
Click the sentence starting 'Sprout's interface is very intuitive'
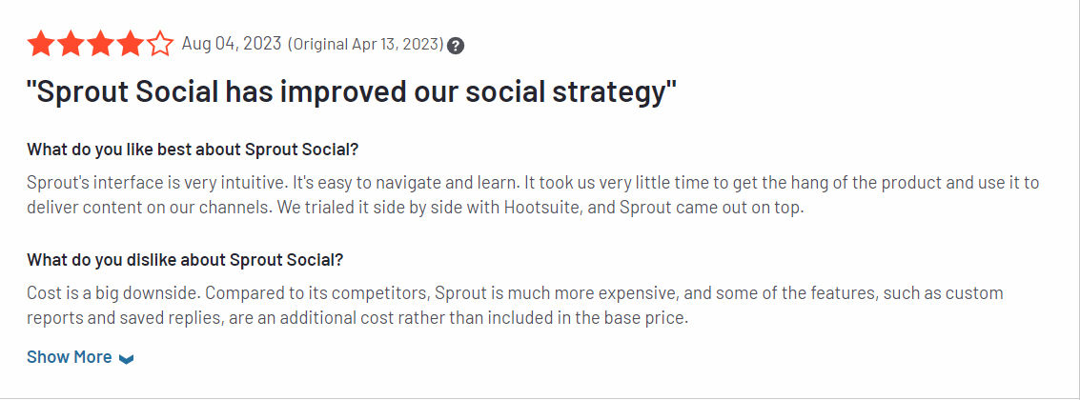pyautogui.click(x=155, y=183)
